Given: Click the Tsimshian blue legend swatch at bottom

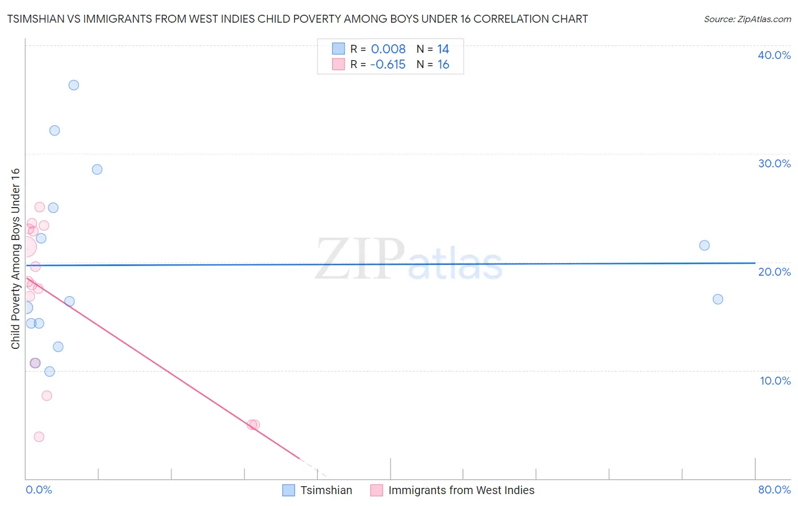Looking at the screenshot, I should [288, 490].
